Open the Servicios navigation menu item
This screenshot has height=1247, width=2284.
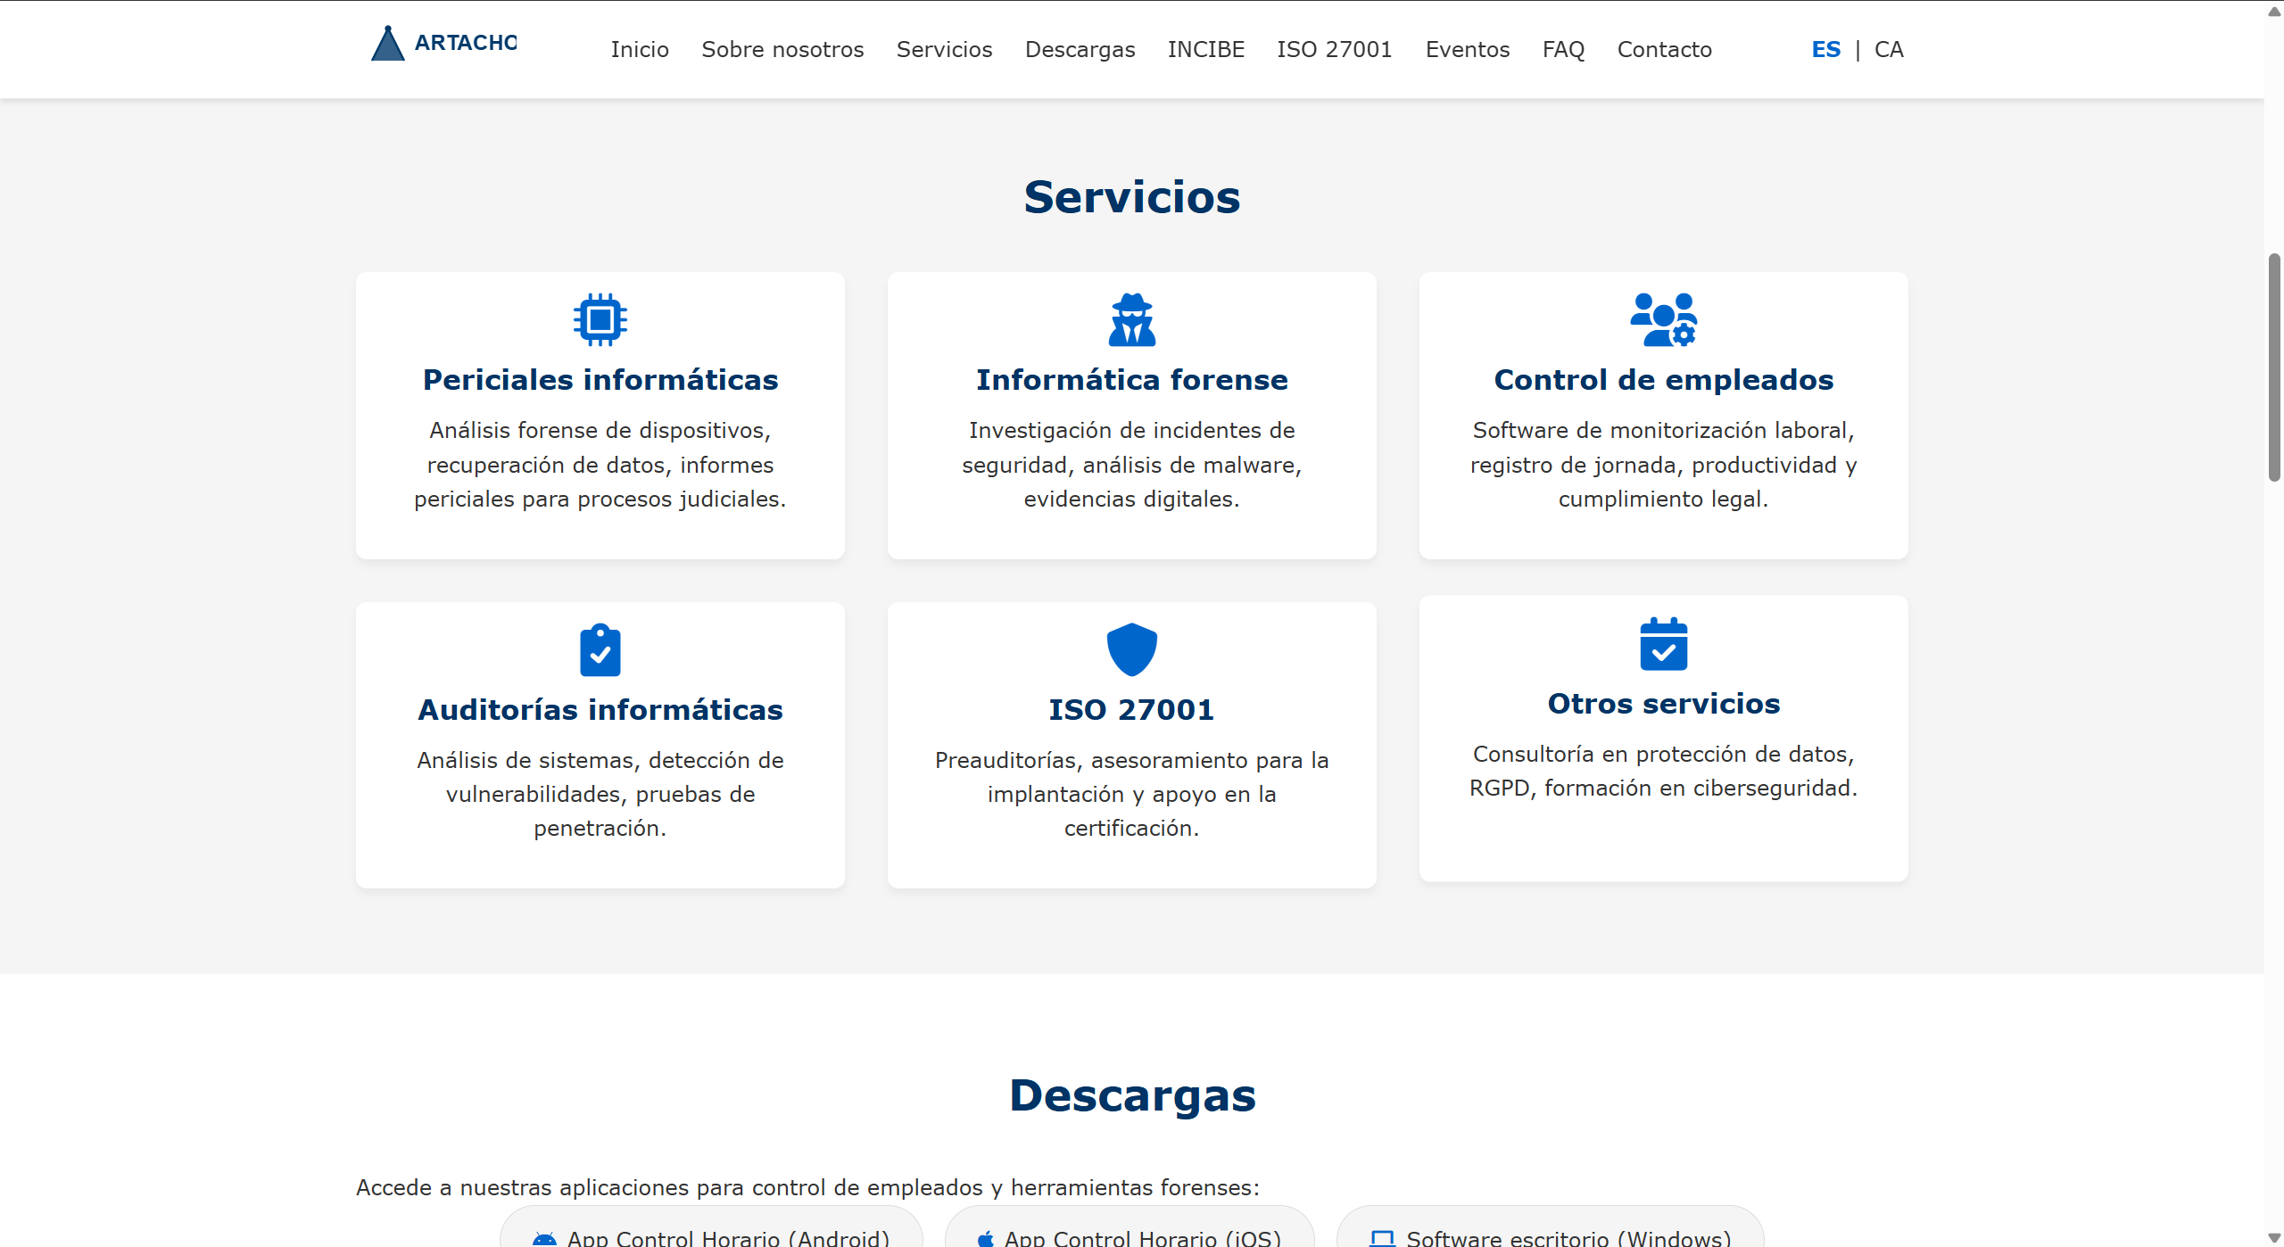pos(944,49)
